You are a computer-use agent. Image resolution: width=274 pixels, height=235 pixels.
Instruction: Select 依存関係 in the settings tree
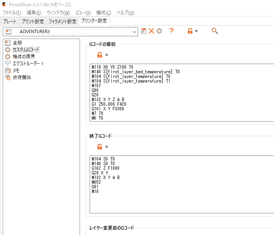22,78
